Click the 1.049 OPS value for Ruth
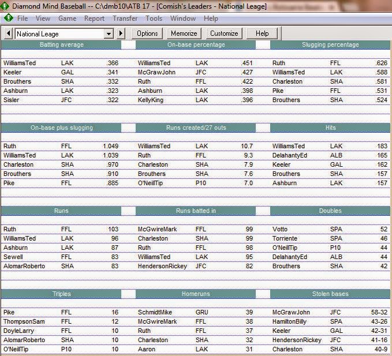 110,147
